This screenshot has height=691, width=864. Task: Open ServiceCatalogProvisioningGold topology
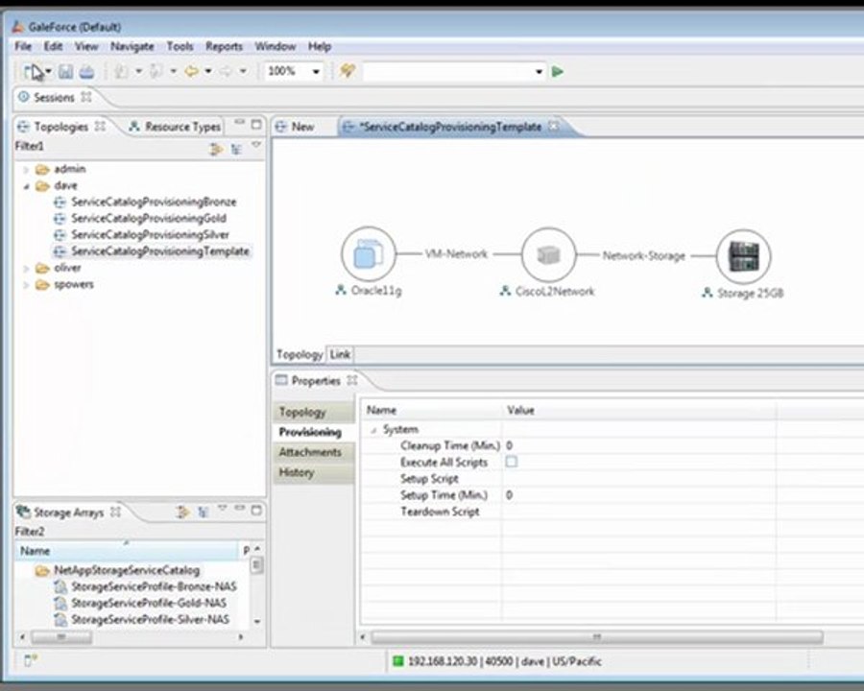[149, 219]
